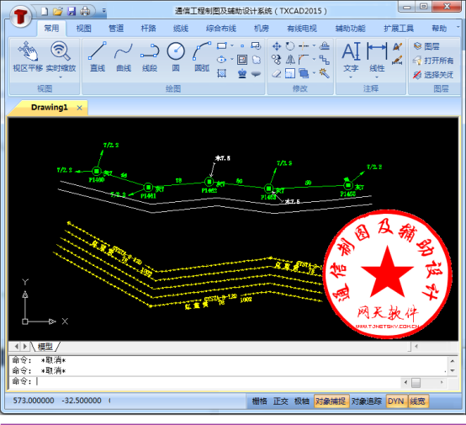Switch to the 常用 ribbon tab
This screenshot has width=466, height=425.
pyautogui.click(x=51, y=29)
